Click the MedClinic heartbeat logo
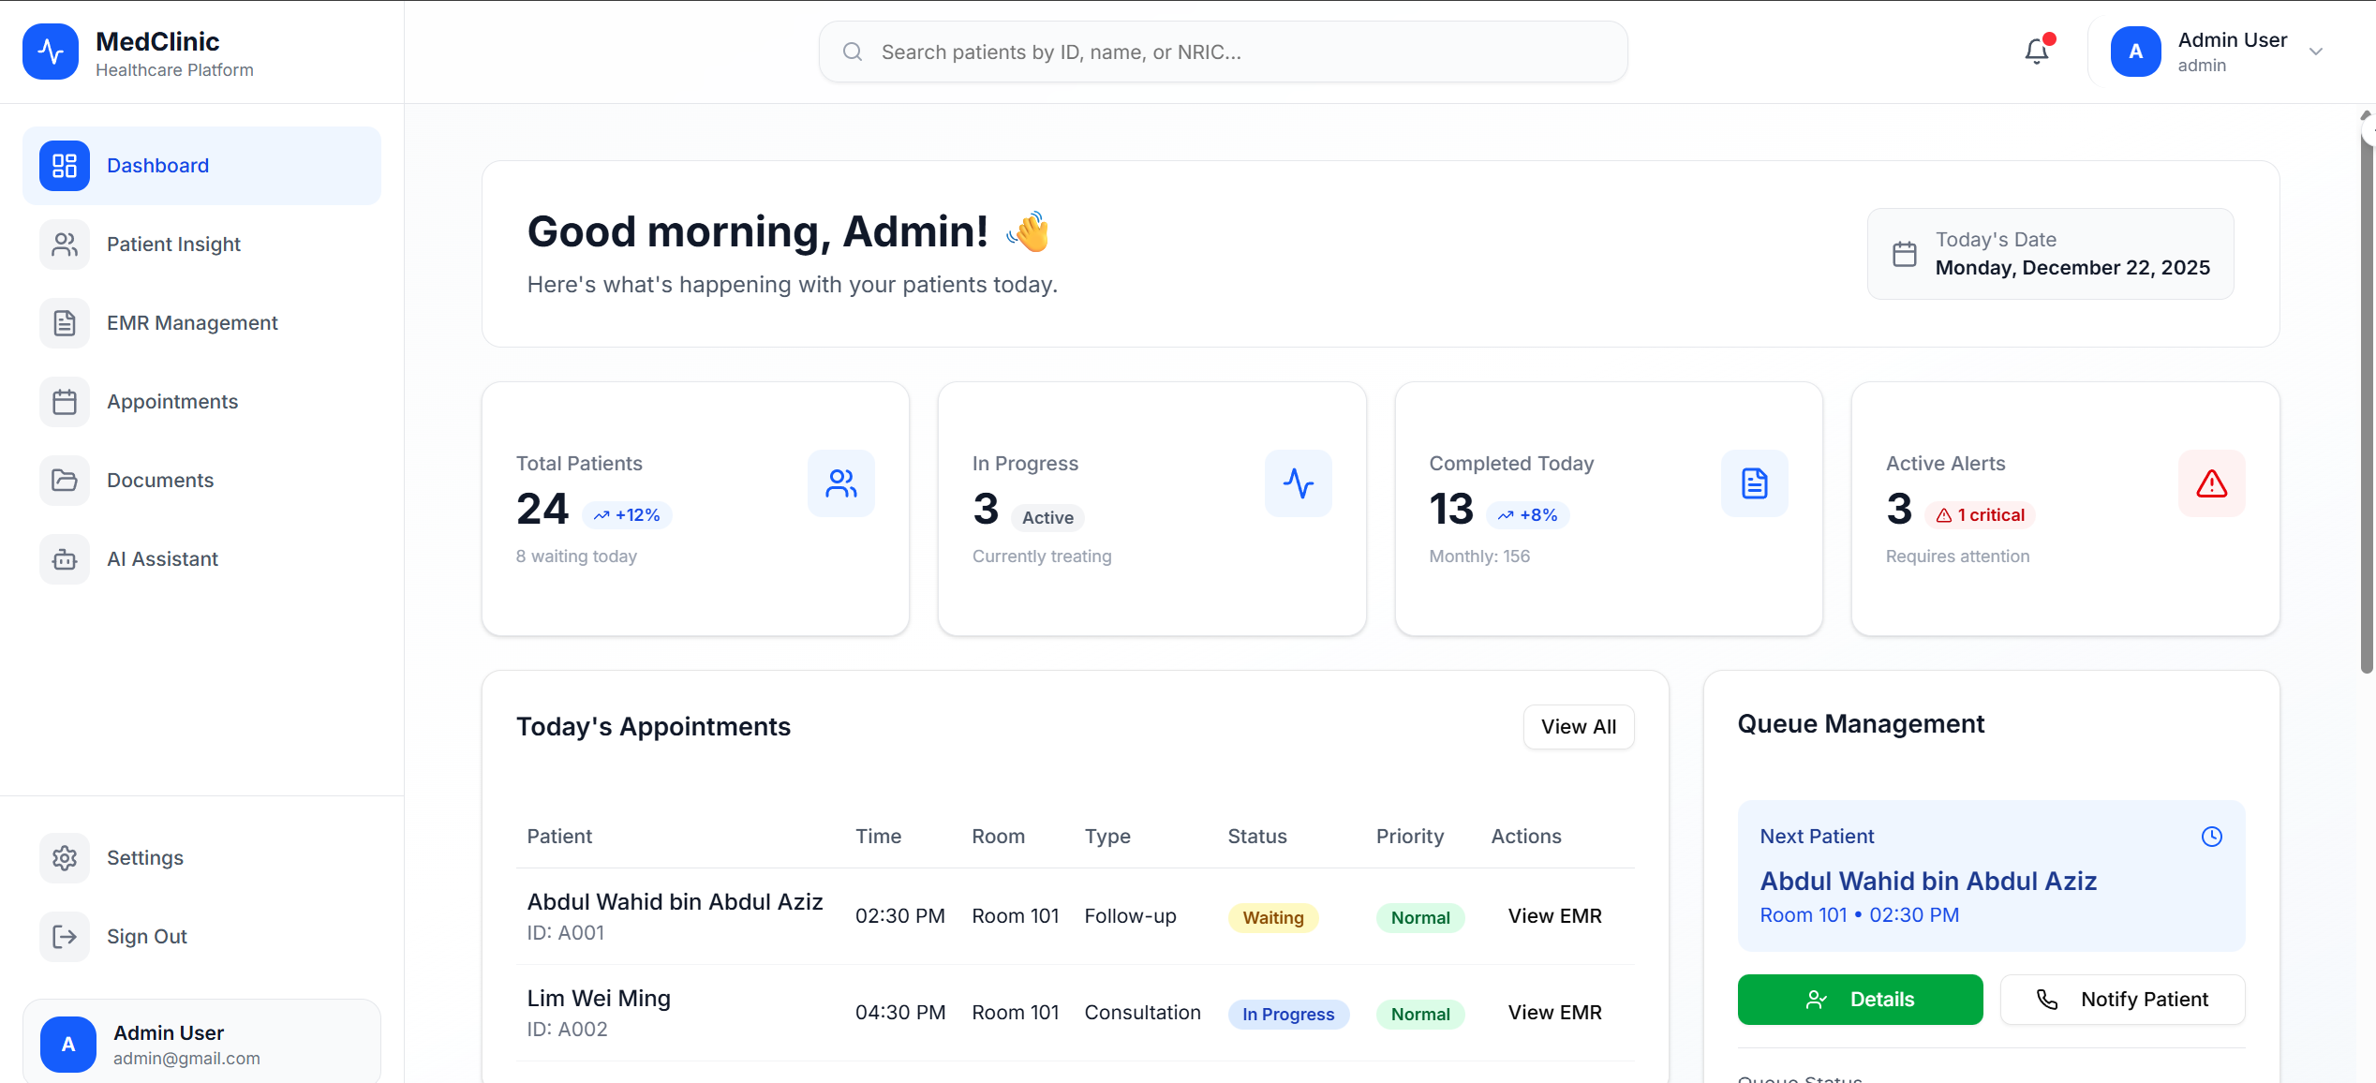The height and width of the screenshot is (1083, 2376). pyautogui.click(x=50, y=52)
